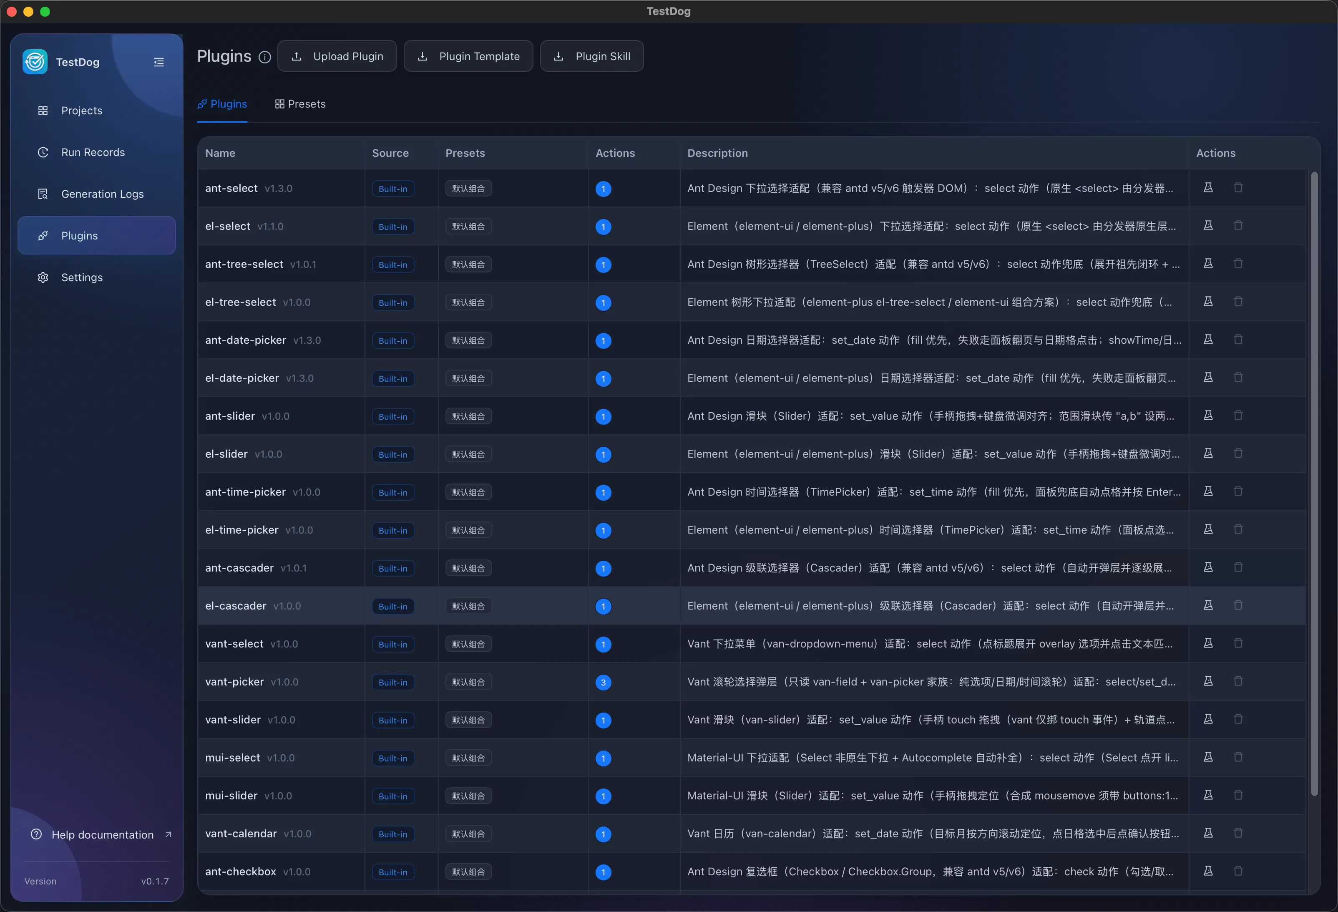Select the Plugins tab
The width and height of the screenshot is (1338, 912).
pyautogui.click(x=222, y=104)
